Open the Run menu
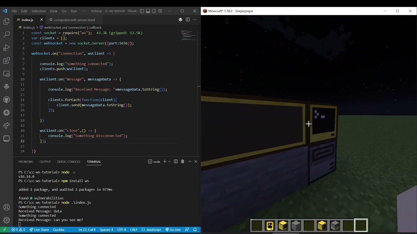The image size is (417, 234). pyautogui.click(x=74, y=11)
